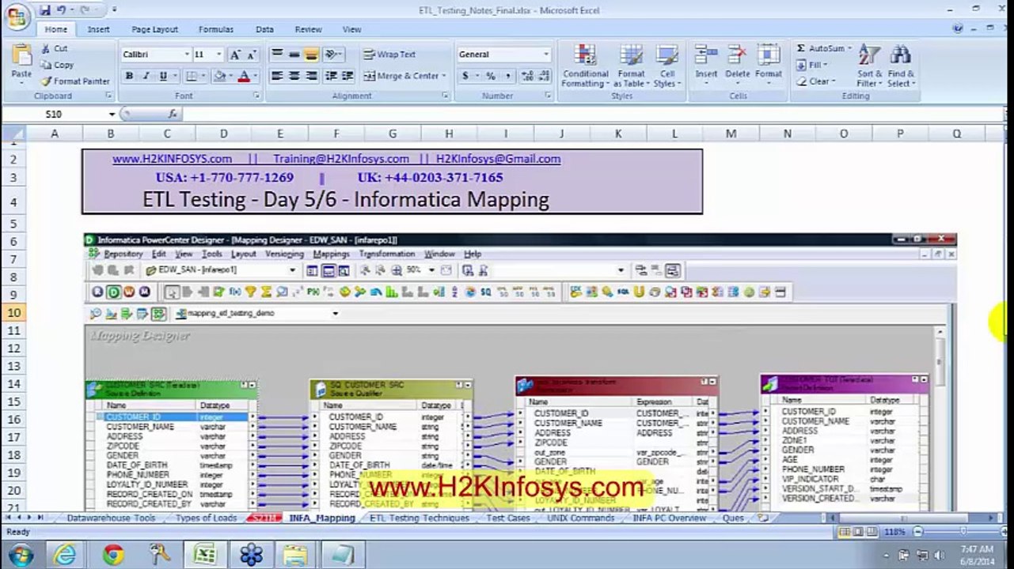Click the Clear button
The height and width of the screenshot is (569, 1014).
click(x=815, y=81)
